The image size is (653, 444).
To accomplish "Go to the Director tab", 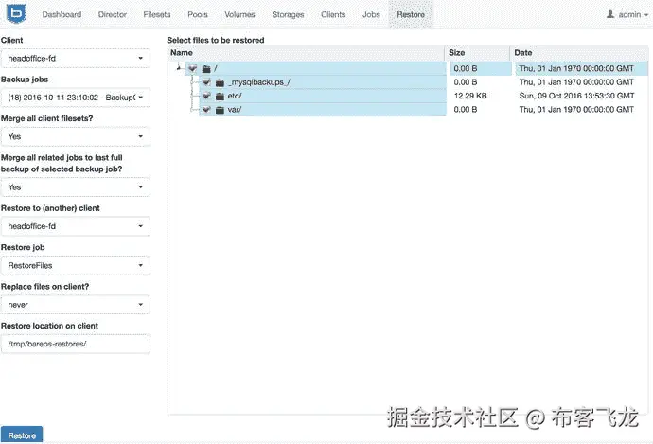I will coord(112,14).
